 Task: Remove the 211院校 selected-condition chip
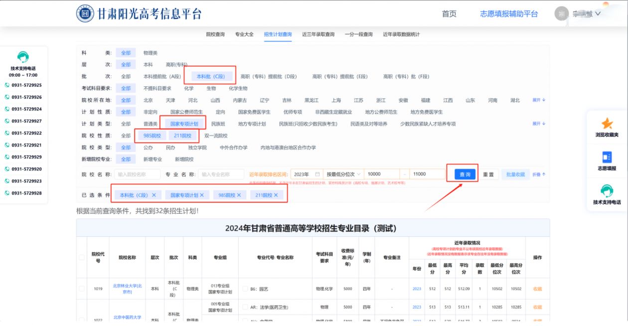pos(276,195)
